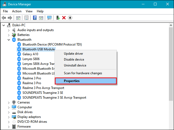Screen dimensions: 174x130
Task: Select SOUNDPEATS Truengine 3 SE Avrcp Transport
Action: 54,98
